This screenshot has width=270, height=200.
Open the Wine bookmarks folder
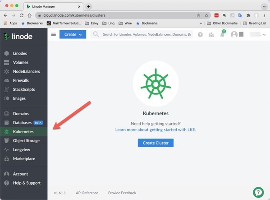pyautogui.click(x=125, y=23)
